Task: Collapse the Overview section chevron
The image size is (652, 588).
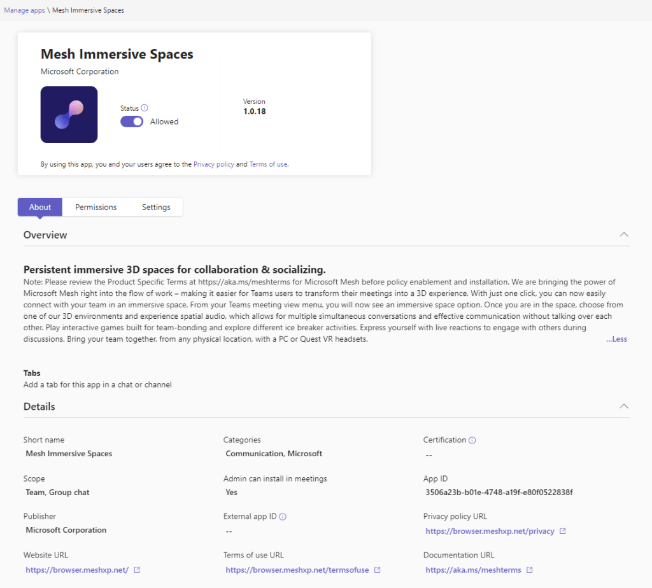Action: point(624,235)
